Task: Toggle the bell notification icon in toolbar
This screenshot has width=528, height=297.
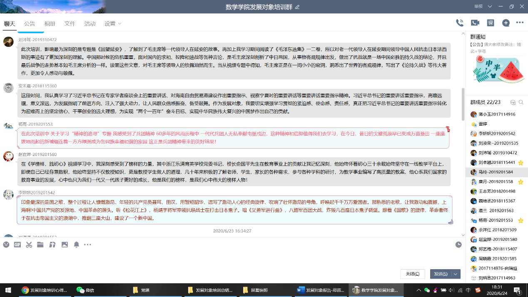Action: pos(76,245)
